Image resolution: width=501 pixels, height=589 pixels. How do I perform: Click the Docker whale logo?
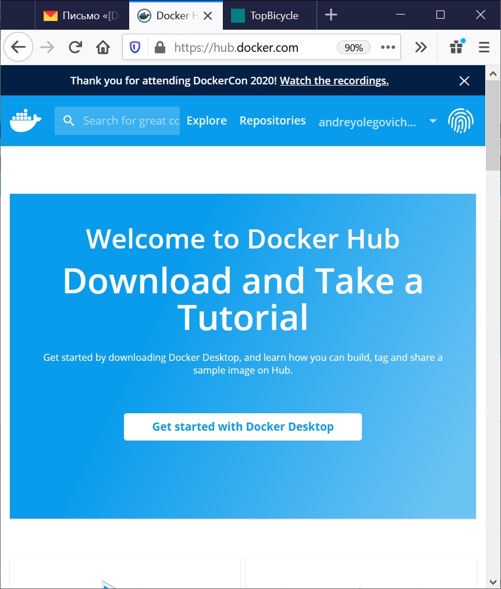(x=25, y=121)
